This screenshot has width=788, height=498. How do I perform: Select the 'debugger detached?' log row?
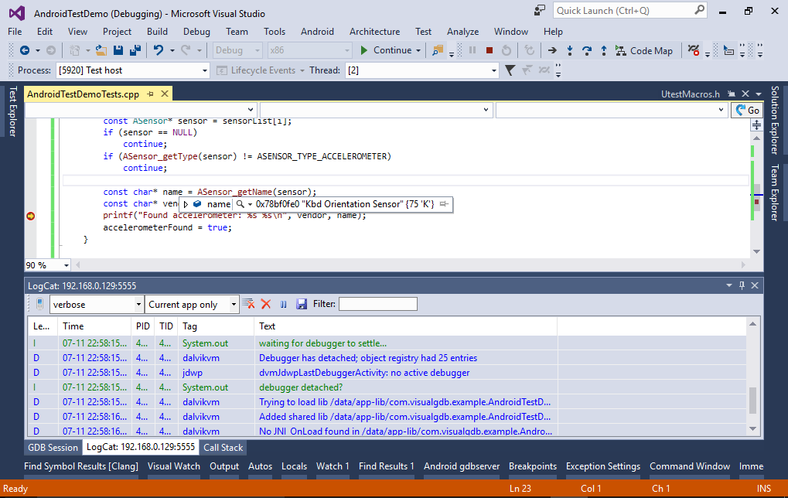click(x=387, y=387)
